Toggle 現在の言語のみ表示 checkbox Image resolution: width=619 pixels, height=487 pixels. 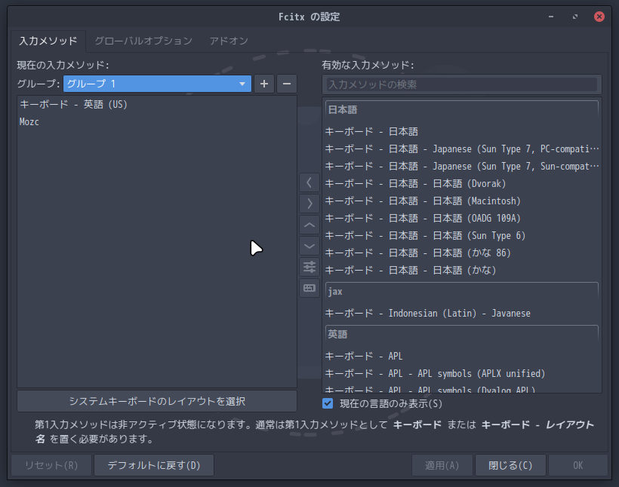click(x=328, y=403)
